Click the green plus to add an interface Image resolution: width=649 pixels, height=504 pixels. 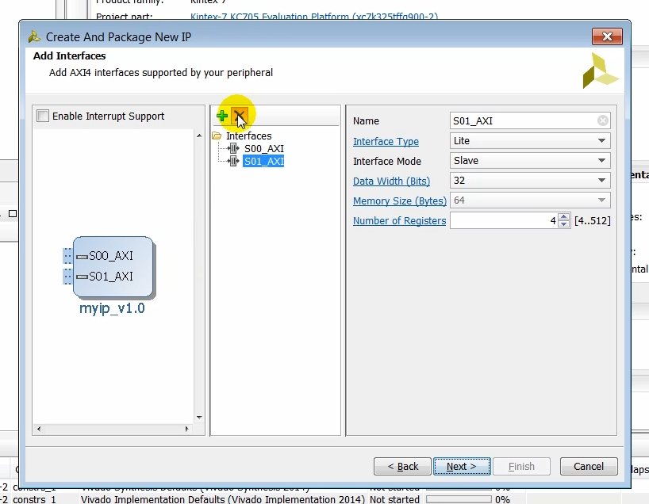[x=222, y=116]
